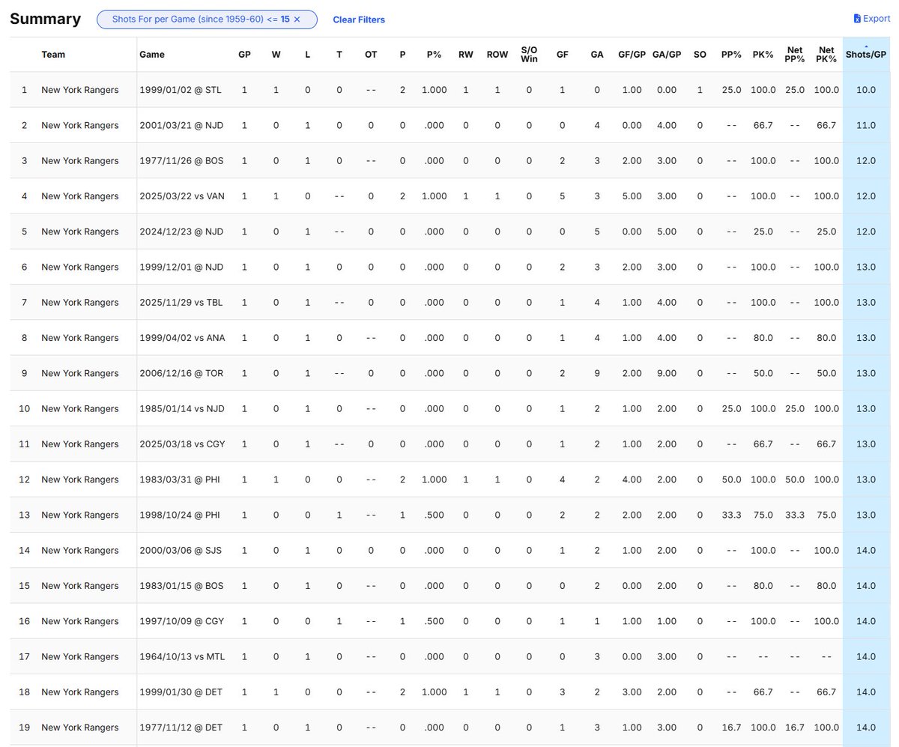Click the 11.0 Shots/GP value in row 2

[x=866, y=125]
